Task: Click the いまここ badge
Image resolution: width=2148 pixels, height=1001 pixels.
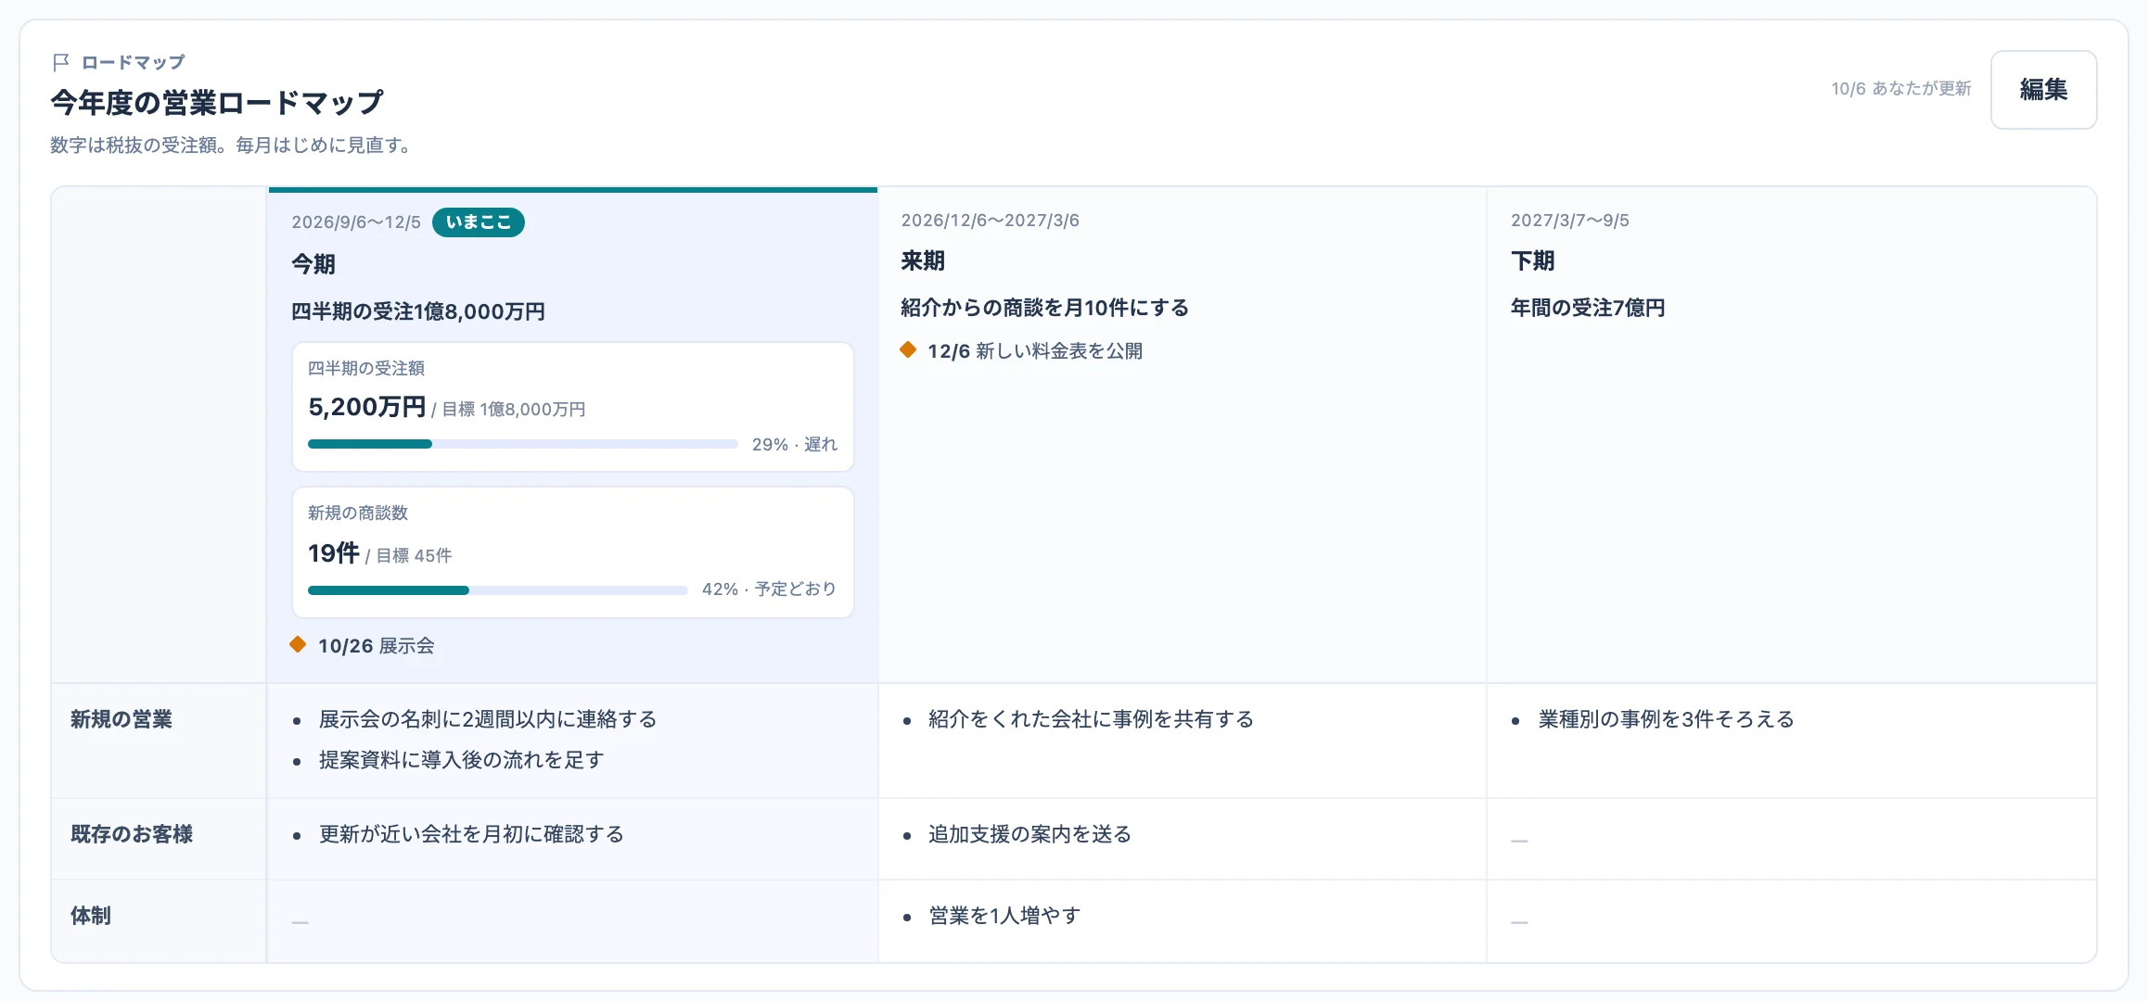Action: 479,222
